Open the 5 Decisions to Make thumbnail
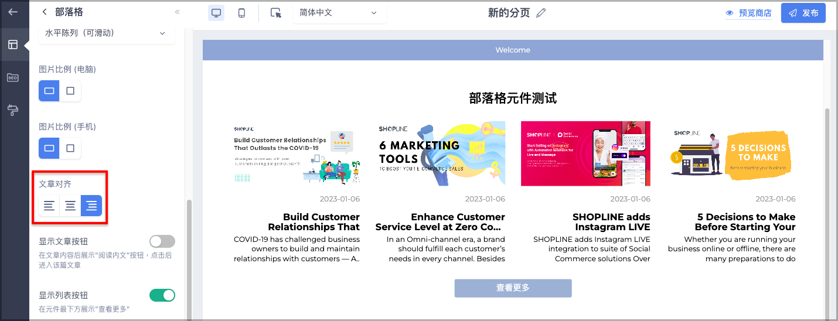The height and width of the screenshot is (321, 838). (732, 153)
